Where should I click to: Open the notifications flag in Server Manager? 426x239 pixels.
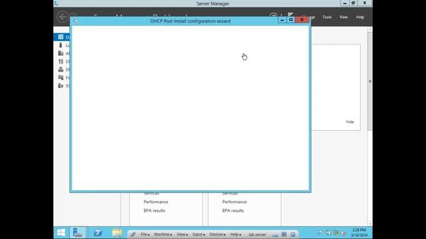coord(291,15)
